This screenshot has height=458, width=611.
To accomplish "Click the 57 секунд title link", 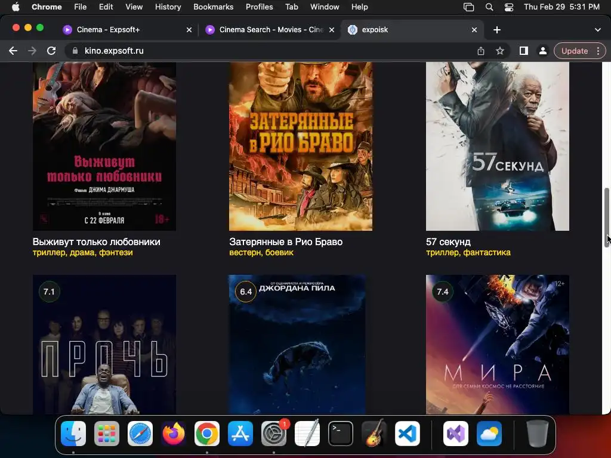I will [449, 242].
